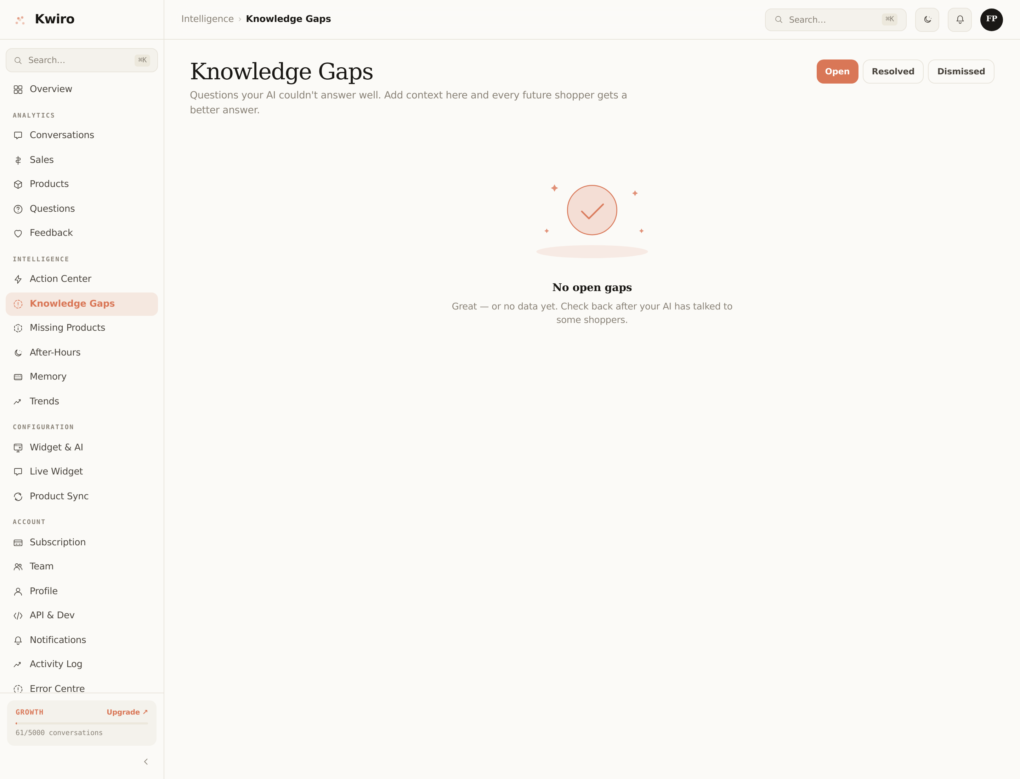Click the Trends chart icon

click(18, 402)
